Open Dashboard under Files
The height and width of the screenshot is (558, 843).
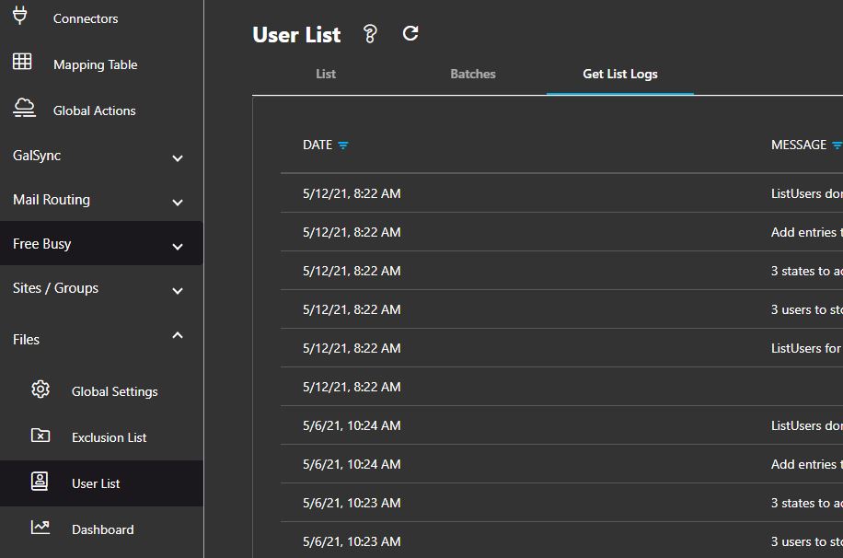[x=103, y=529]
